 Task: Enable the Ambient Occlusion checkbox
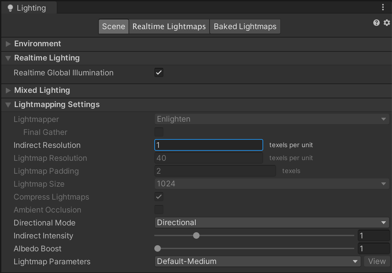(159, 210)
